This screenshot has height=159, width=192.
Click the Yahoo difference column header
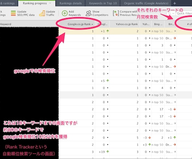(146, 24)
